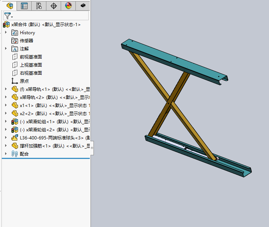Click the tree filter funnel icon

(7, 15)
